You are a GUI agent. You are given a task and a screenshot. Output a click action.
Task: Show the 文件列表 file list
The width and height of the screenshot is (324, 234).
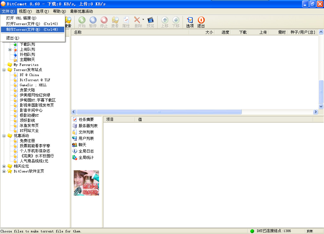coord(86,132)
